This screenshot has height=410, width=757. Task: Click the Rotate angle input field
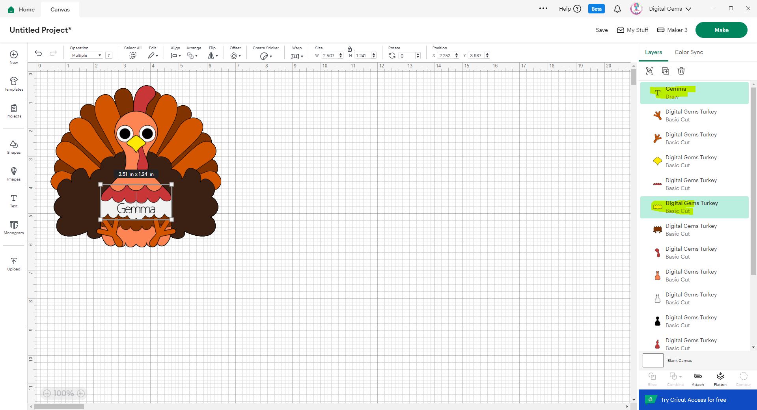click(x=406, y=56)
